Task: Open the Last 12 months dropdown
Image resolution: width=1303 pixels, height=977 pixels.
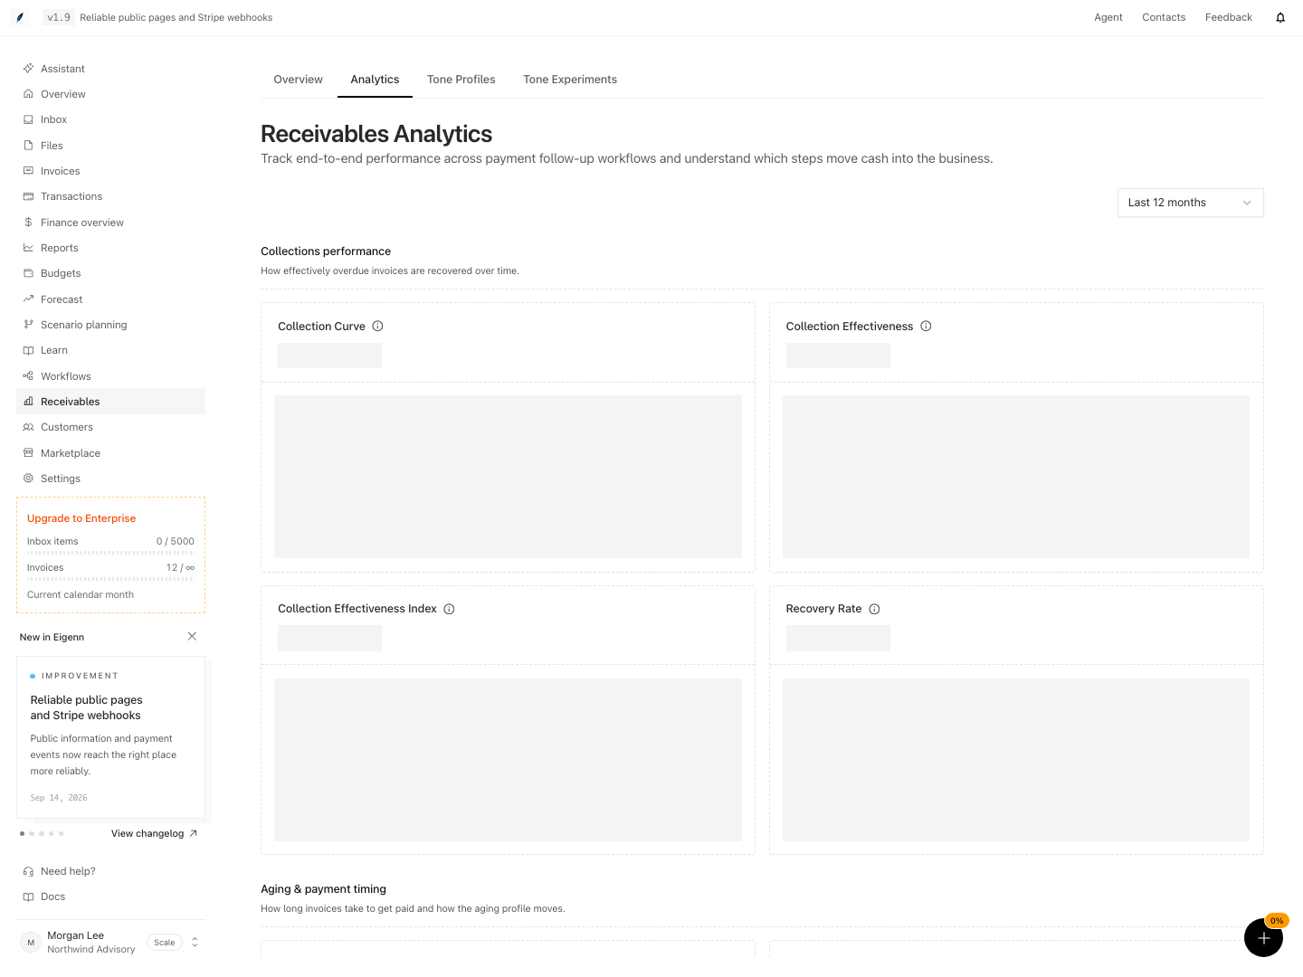Action: pos(1190,203)
